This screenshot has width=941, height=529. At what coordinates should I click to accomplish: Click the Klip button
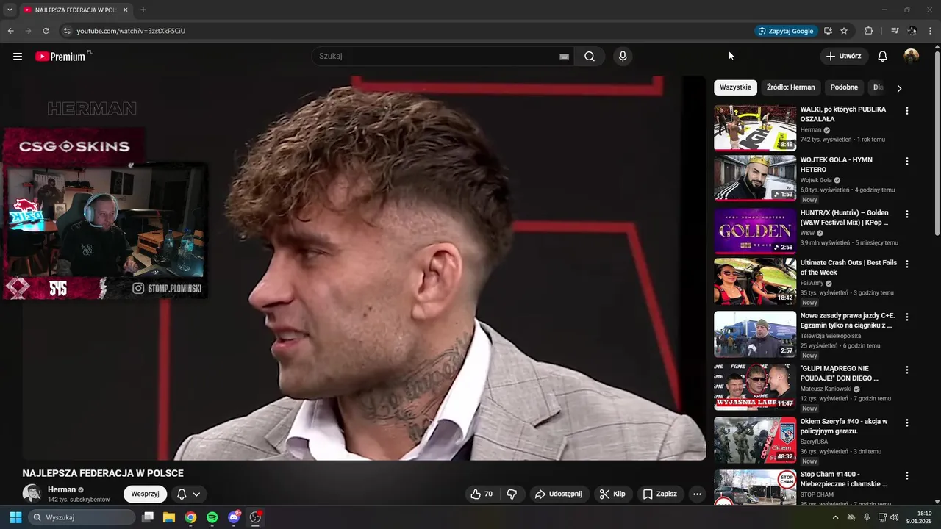tap(612, 494)
